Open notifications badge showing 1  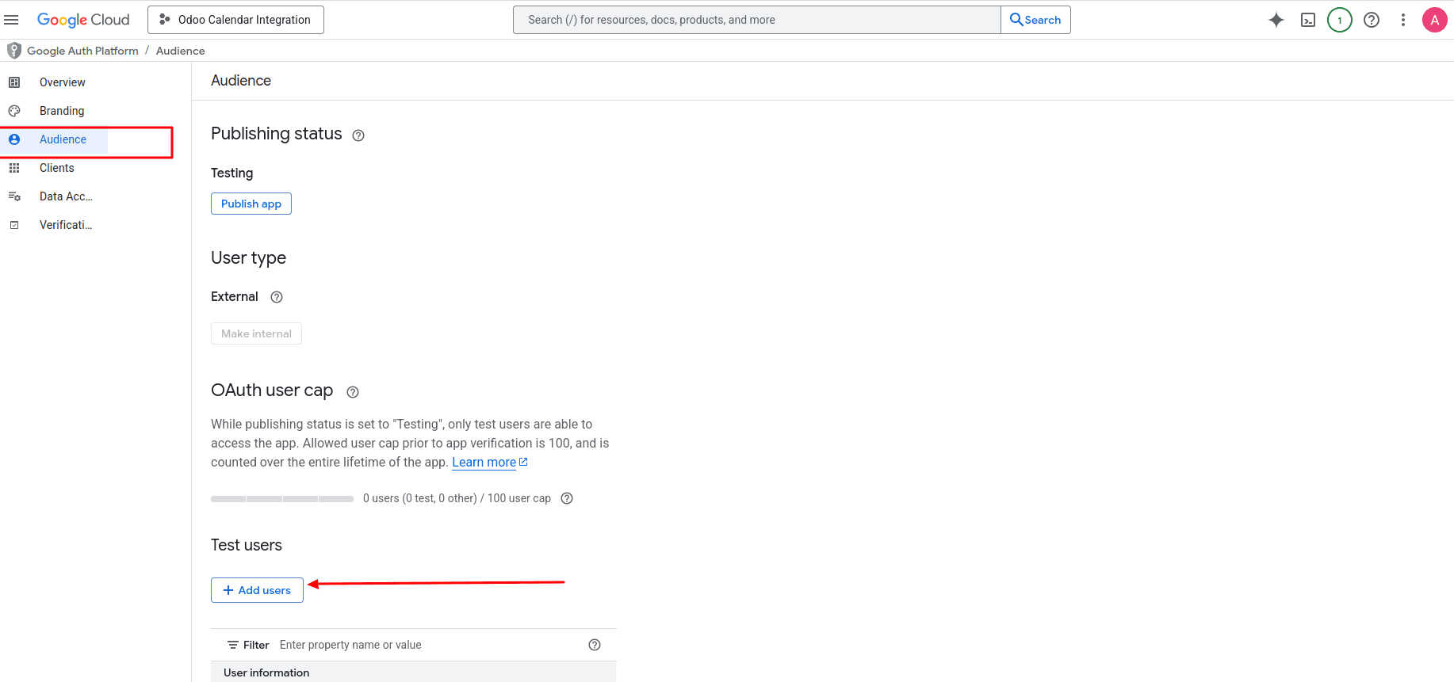coord(1340,20)
